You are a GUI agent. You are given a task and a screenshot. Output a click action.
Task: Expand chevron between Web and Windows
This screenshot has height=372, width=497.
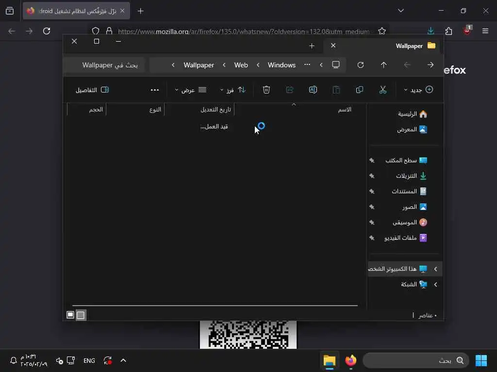point(258,65)
